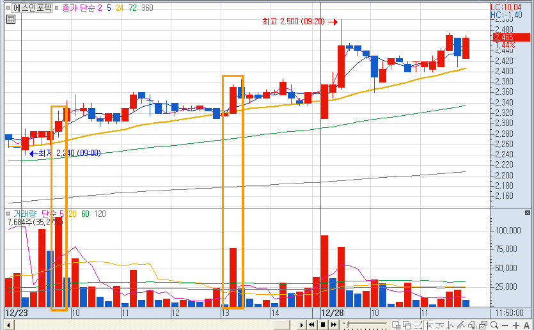Close the volume pane with its X button

(x=528, y=213)
